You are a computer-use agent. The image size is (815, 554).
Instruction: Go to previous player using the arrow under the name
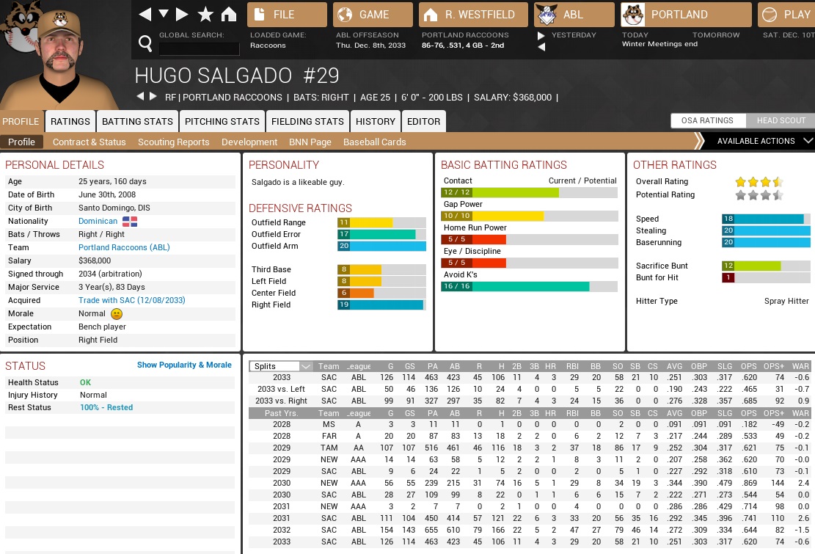140,97
